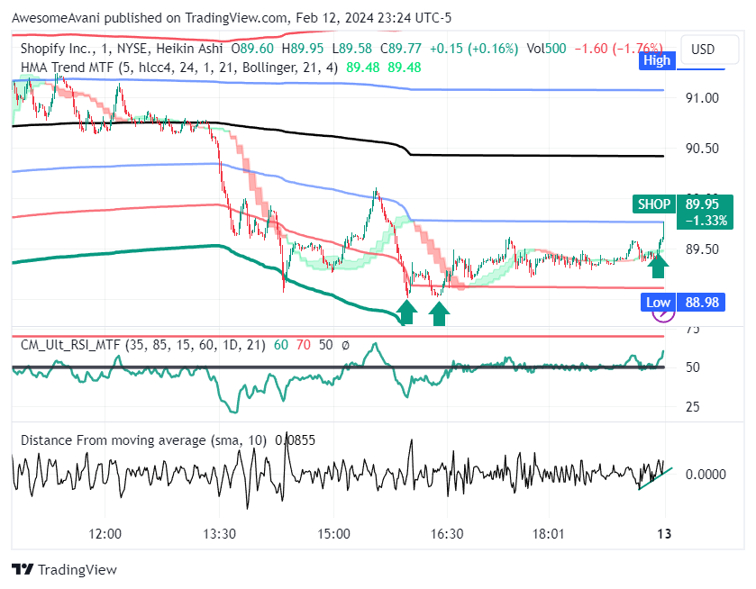The height and width of the screenshot is (589, 756).
Task: Select the green SHOP ticker label
Action: [x=654, y=204]
